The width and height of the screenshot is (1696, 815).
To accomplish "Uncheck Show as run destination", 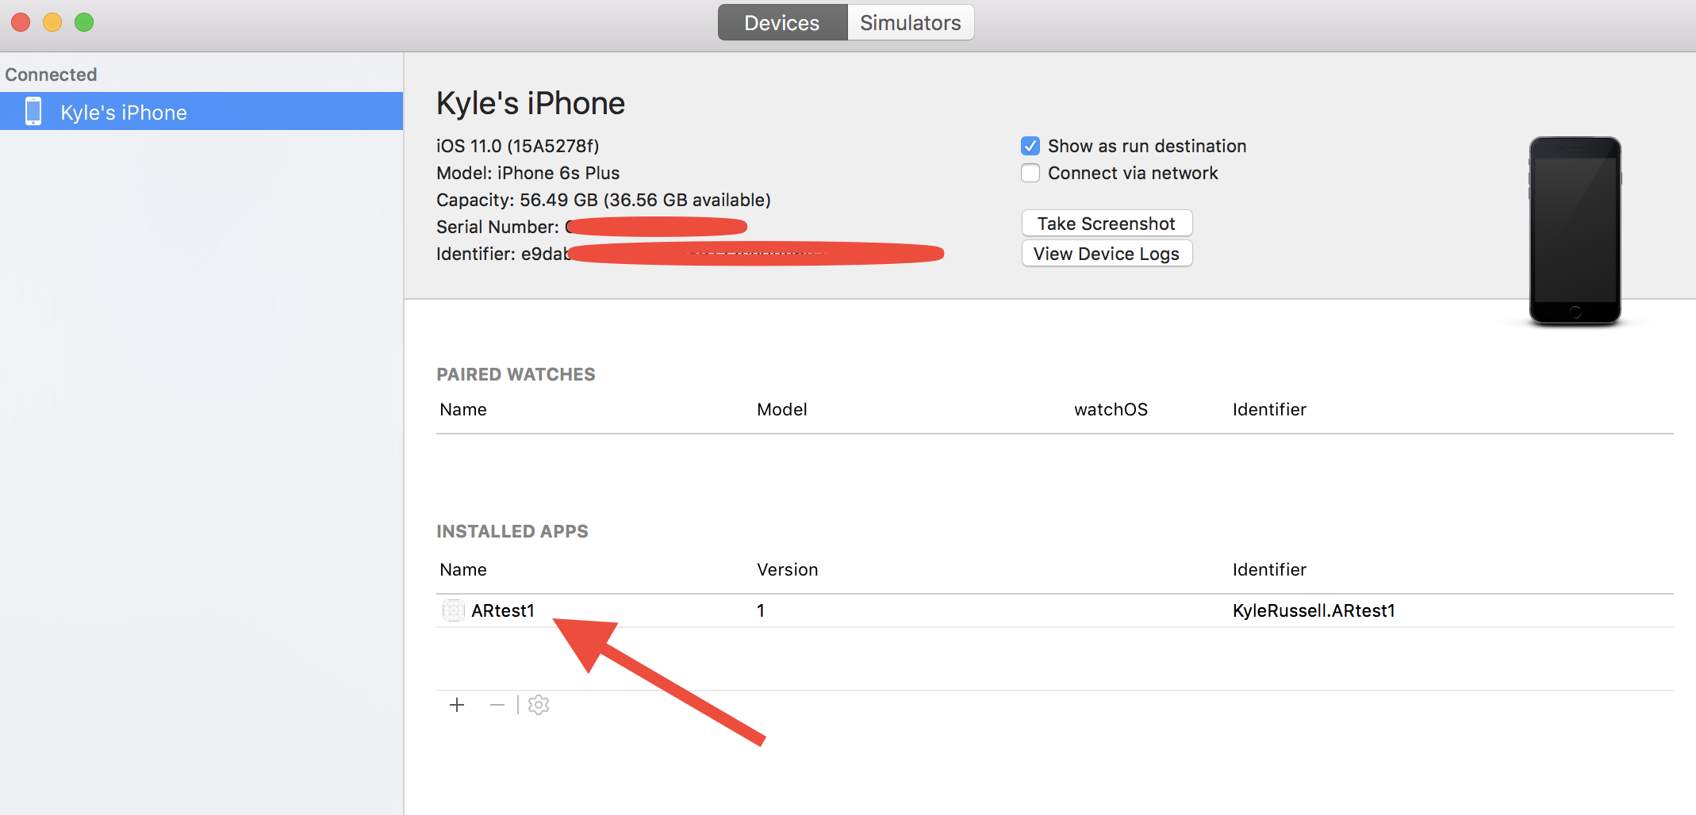I will tap(1030, 146).
